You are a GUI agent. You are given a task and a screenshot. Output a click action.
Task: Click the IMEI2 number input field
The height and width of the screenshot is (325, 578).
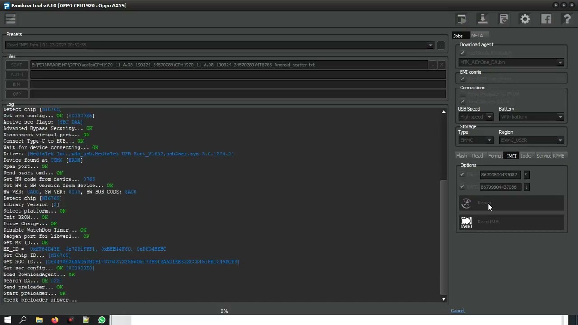[500, 187]
